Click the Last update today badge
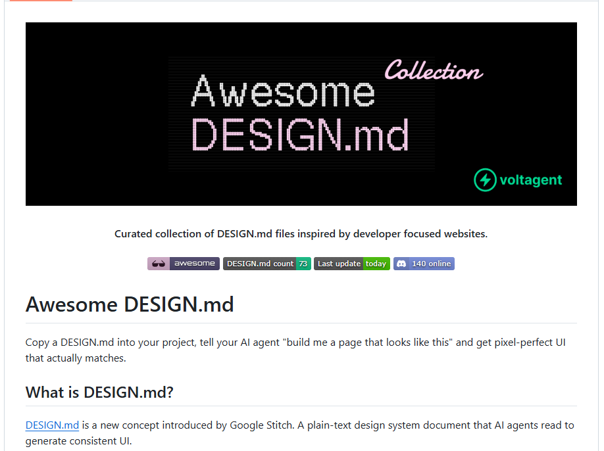The width and height of the screenshot is (604, 451). click(352, 264)
